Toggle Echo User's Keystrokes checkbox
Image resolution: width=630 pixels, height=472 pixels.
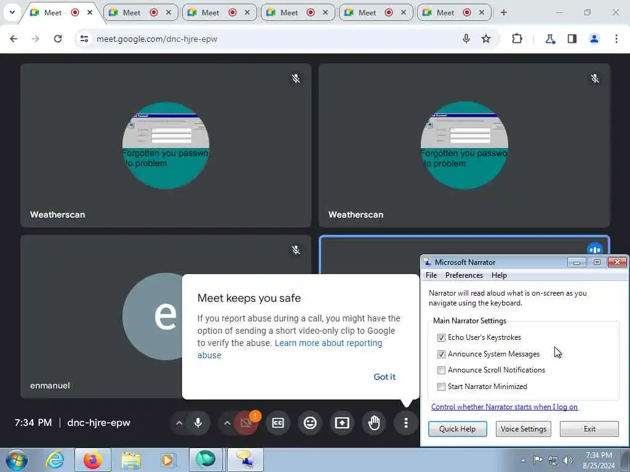point(441,337)
